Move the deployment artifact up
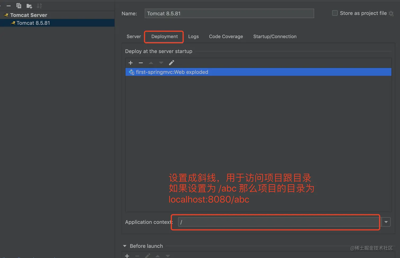Image resolution: width=400 pixels, height=258 pixels. 151,63
